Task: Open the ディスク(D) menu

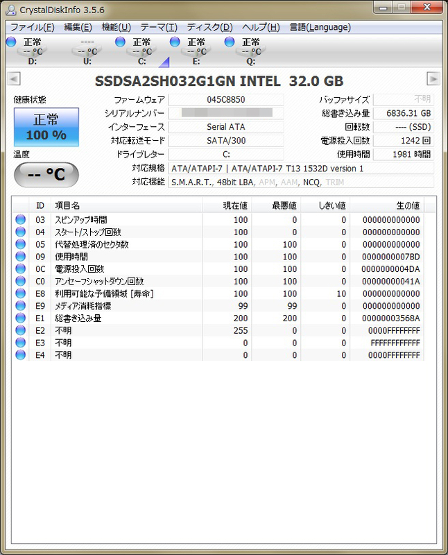Action: click(210, 27)
